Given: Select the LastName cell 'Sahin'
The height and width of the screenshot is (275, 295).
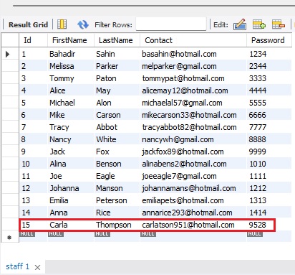Looking at the screenshot, I should coord(117,54).
